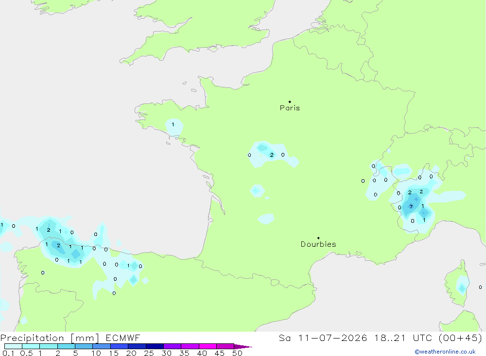
Task: Click the 10 mm blue legend swatch
Action: coord(102,346)
